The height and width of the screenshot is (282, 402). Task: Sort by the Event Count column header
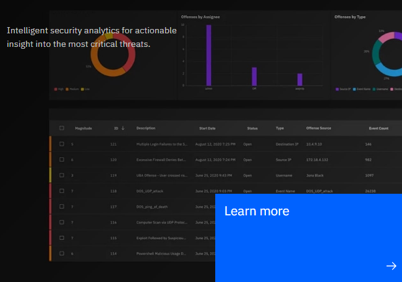(378, 128)
